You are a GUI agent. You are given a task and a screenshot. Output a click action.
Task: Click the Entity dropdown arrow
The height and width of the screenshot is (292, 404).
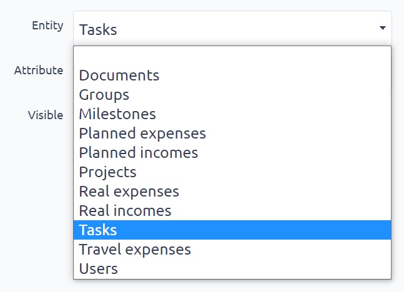click(x=382, y=28)
